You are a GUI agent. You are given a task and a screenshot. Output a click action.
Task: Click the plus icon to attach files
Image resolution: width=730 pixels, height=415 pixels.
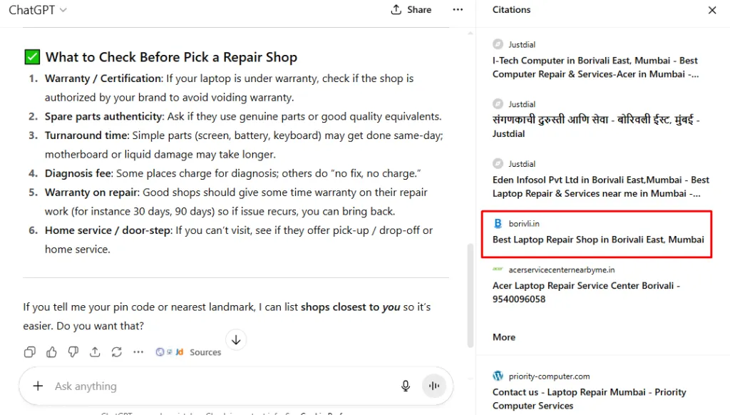coord(38,386)
